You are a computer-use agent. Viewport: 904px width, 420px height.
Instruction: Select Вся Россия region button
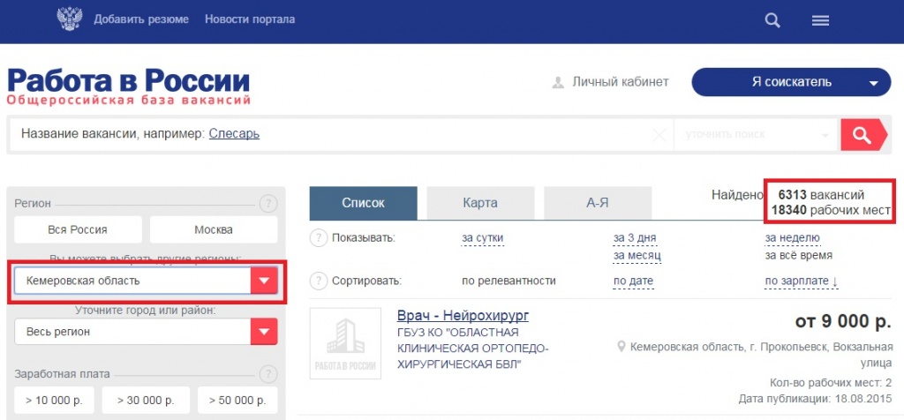pyautogui.click(x=78, y=229)
